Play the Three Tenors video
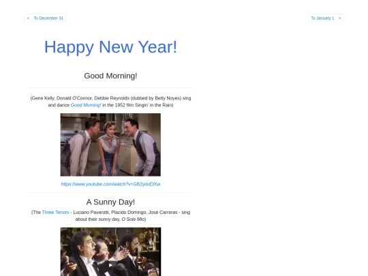This screenshot has height=276, width=368. click(110, 264)
